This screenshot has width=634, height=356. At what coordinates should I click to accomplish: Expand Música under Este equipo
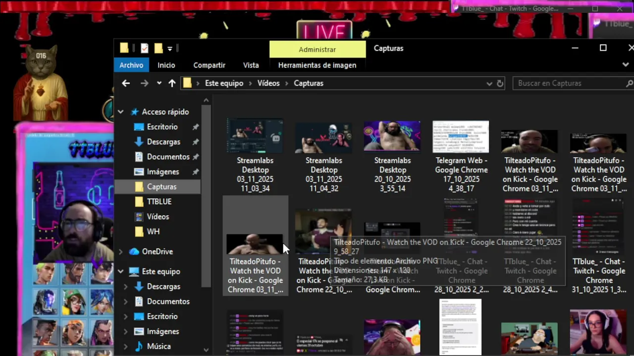point(125,347)
